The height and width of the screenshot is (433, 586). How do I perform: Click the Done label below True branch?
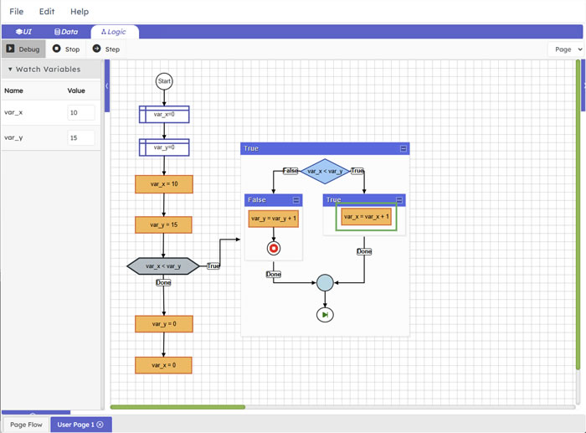[364, 251]
